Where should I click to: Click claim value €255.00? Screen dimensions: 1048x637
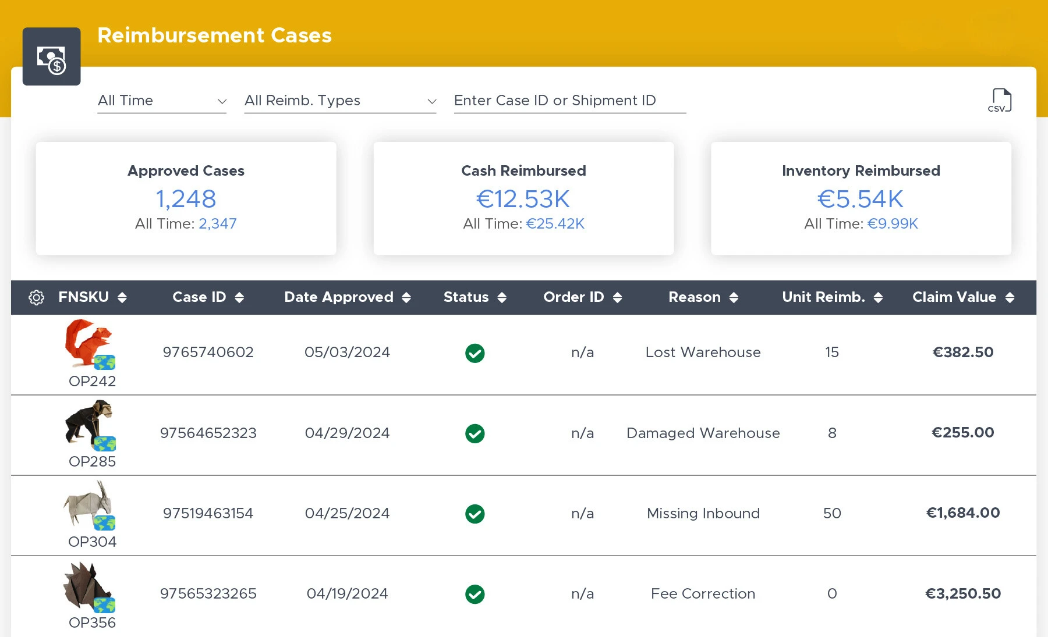tap(963, 433)
